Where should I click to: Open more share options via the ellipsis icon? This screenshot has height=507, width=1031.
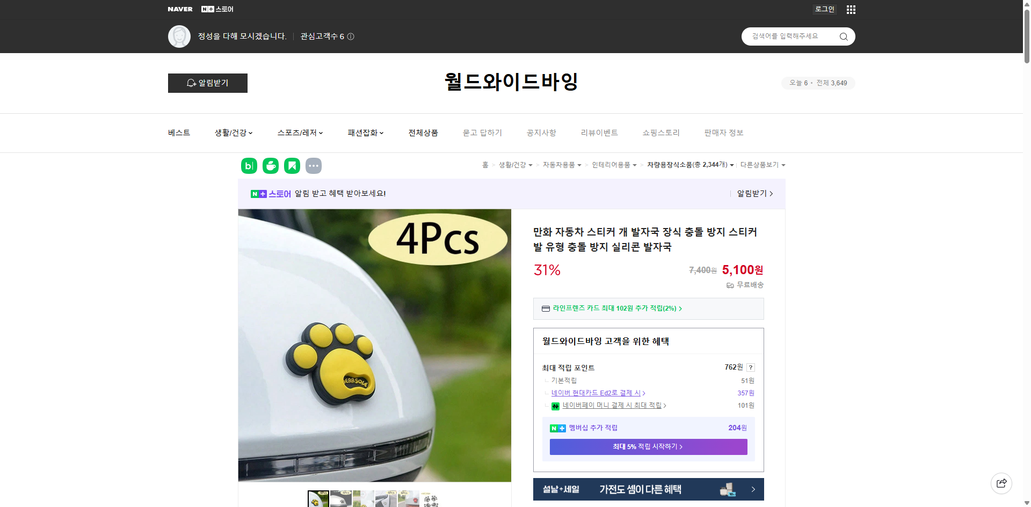point(314,166)
